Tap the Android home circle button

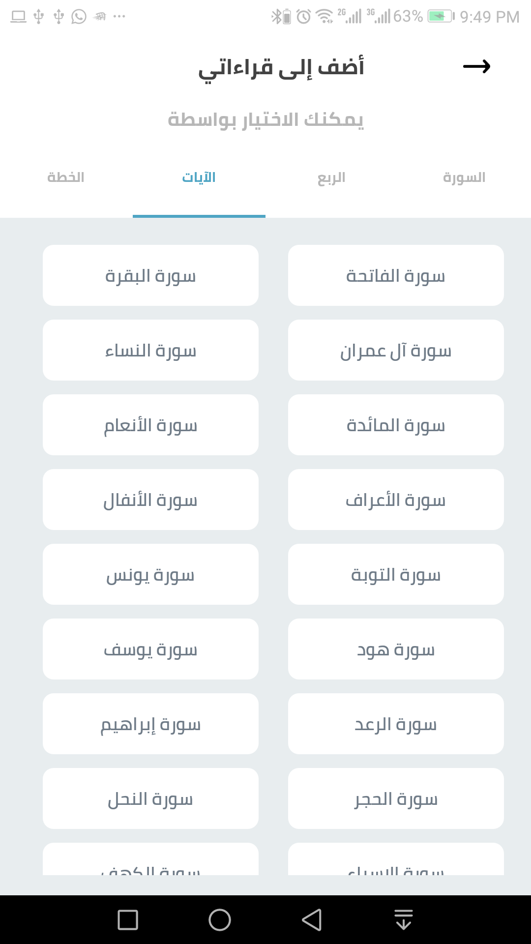(219, 919)
